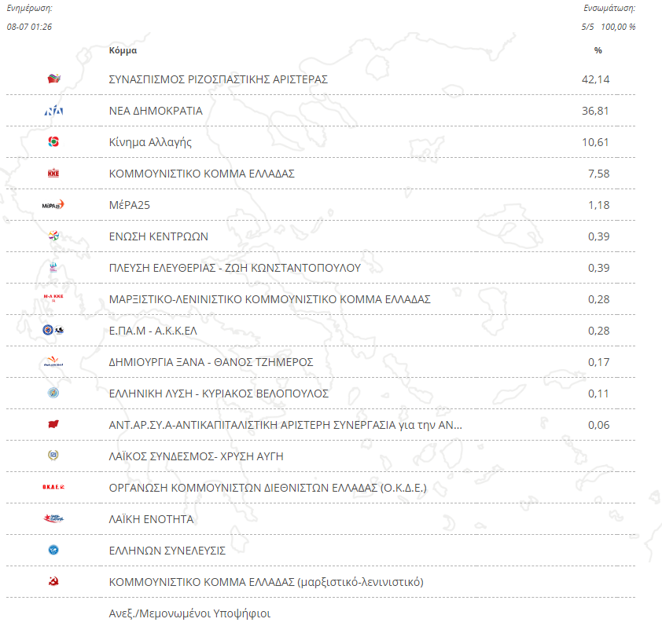The height and width of the screenshot is (626, 662).
Task: Open the ΛΑΪΚΟΣ ΣΥΝΔΕΣΜΟΣ- ΧΡΥΣΗ ΑΥΓΗ row
Action: (x=196, y=456)
